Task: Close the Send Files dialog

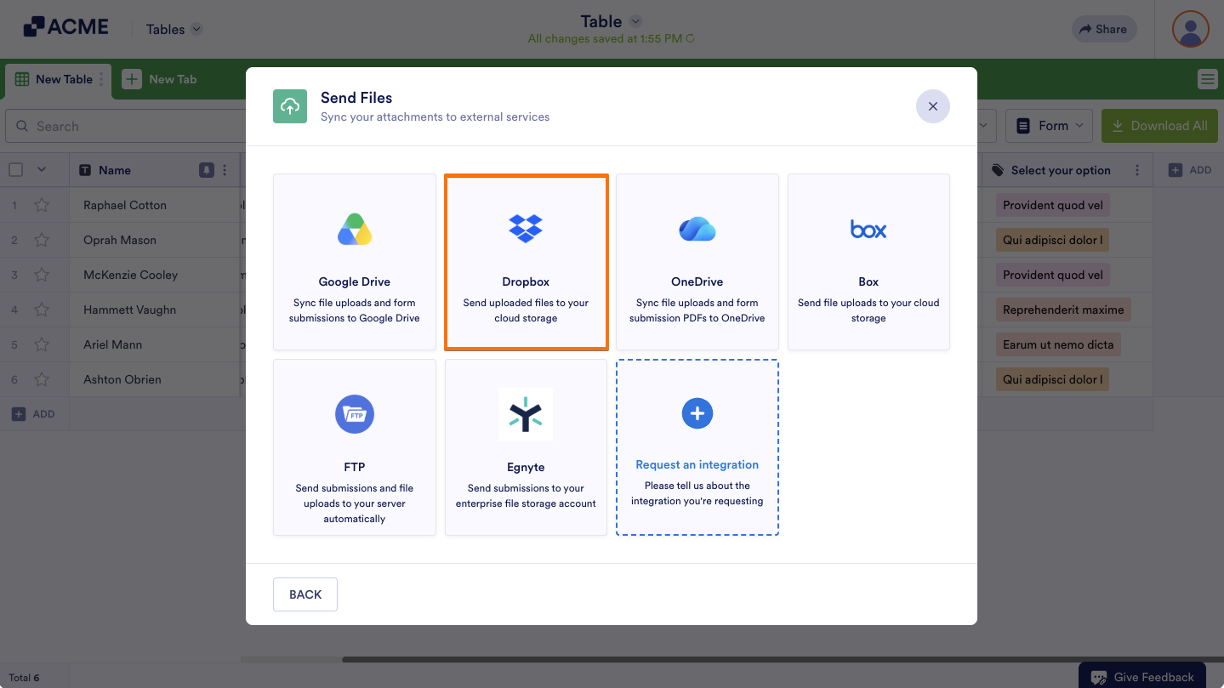Action: pos(933,106)
